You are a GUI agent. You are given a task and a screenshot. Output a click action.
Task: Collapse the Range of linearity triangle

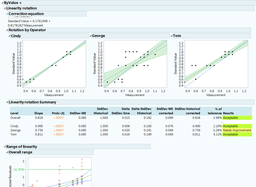5,147
